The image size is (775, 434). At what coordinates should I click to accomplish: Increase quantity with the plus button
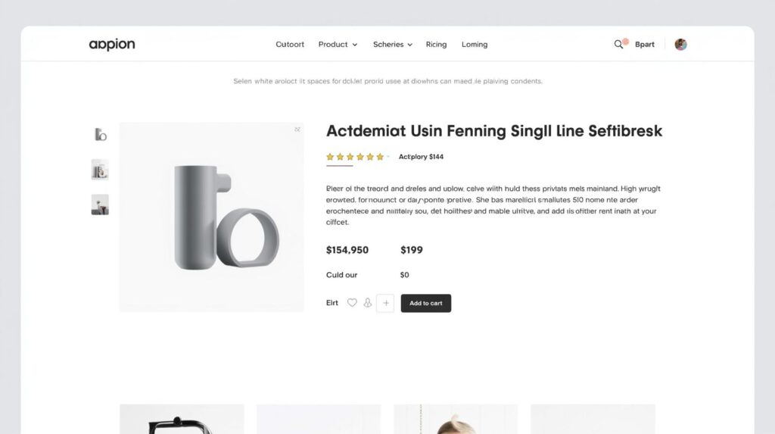385,303
